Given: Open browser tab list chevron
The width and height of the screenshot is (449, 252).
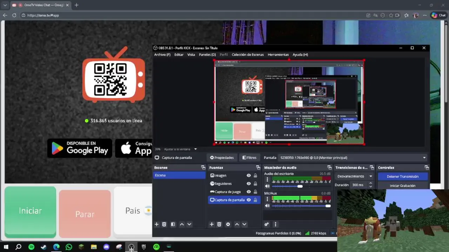Looking at the screenshot, I should pos(5,5).
